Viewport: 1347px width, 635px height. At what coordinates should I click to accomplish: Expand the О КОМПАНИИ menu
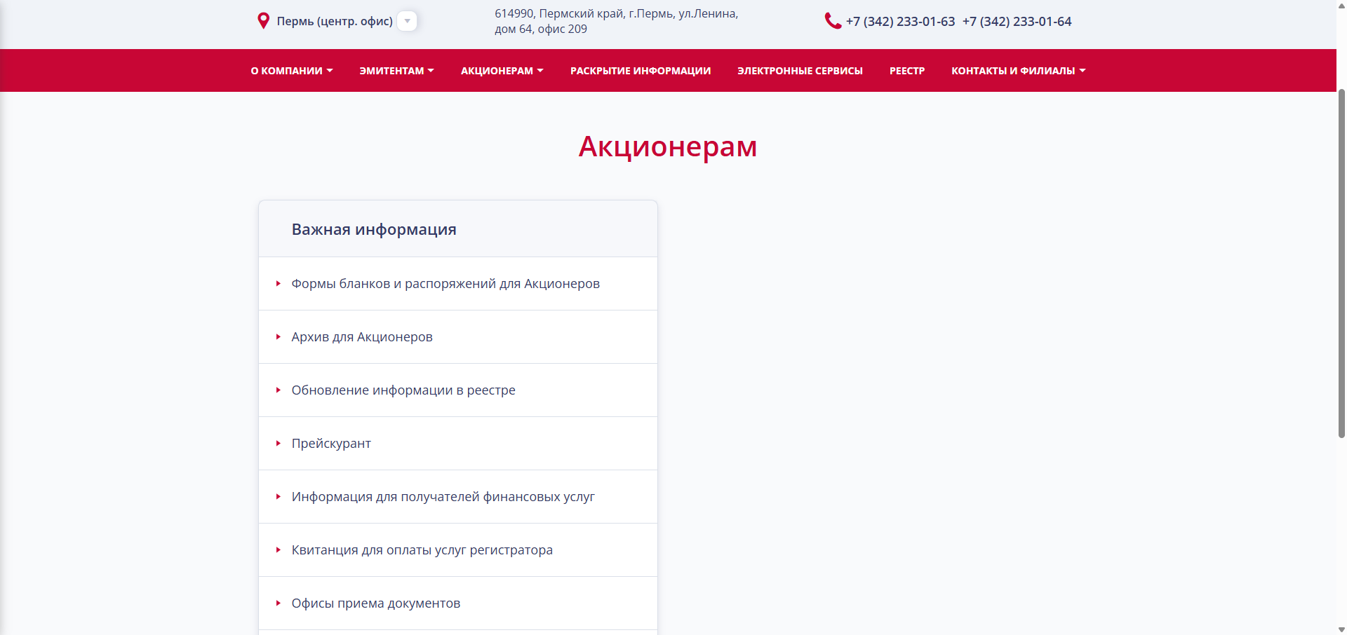[292, 71]
